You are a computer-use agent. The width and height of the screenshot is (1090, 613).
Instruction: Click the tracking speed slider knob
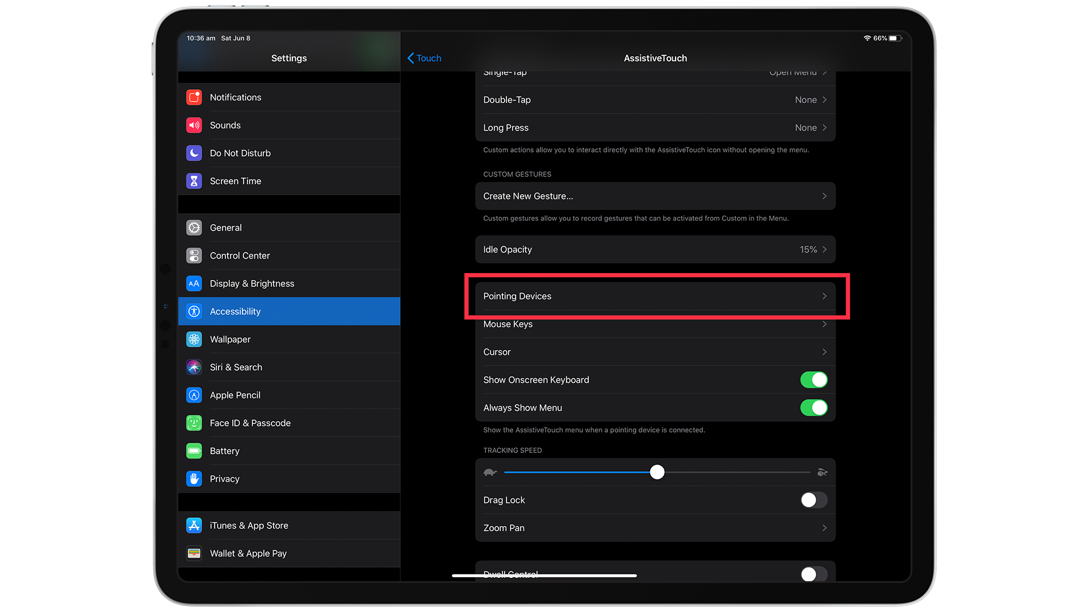(657, 472)
